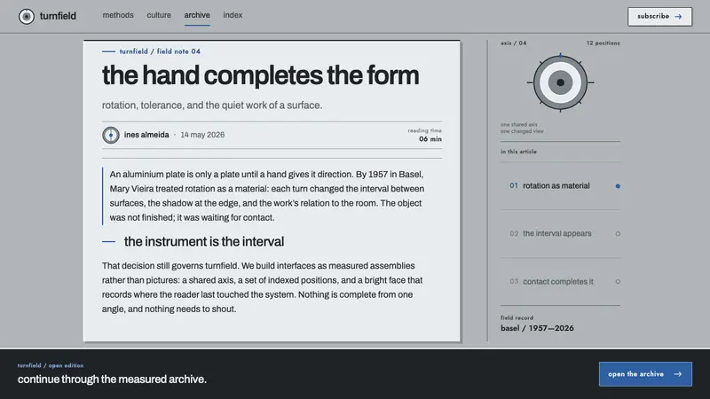The width and height of the screenshot is (710, 399).
Task: Switch to the archive tab
Action: click(197, 15)
